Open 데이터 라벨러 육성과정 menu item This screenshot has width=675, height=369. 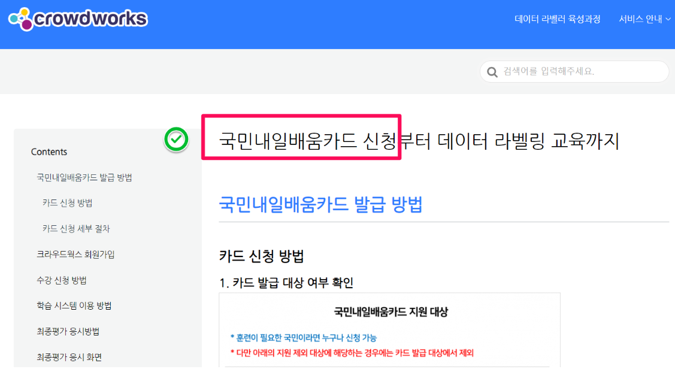coord(558,19)
